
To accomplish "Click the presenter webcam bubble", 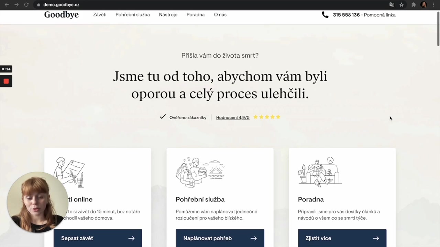I will tap(37, 202).
